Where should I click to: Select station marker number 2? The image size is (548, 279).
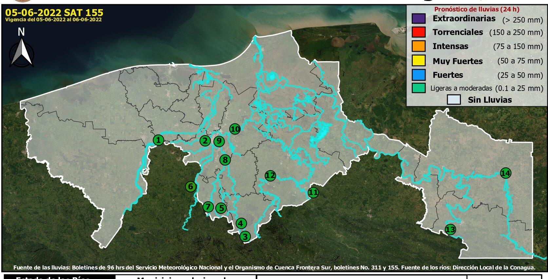pyautogui.click(x=205, y=141)
